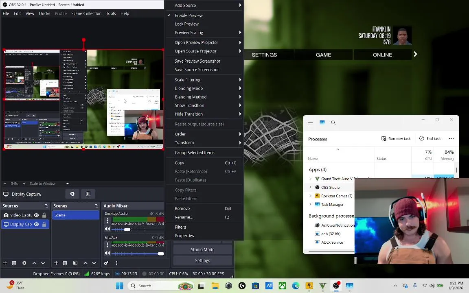The width and height of the screenshot is (469, 293).
Task: Click gear properties button beside Display Capture
Action: pyautogui.click(x=72, y=194)
